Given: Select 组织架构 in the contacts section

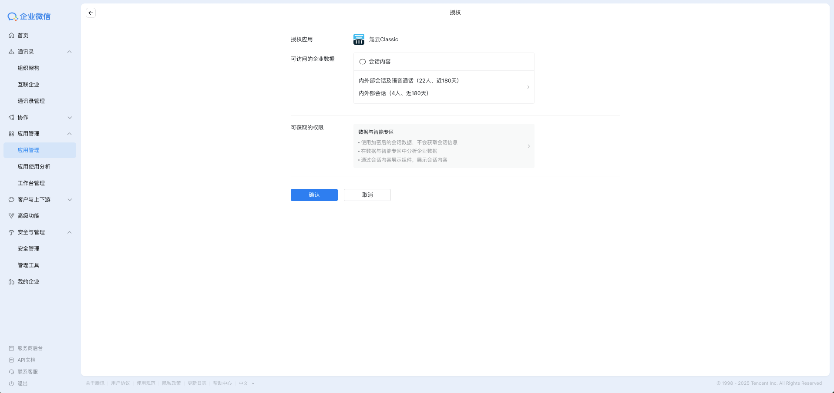Looking at the screenshot, I should (x=28, y=68).
